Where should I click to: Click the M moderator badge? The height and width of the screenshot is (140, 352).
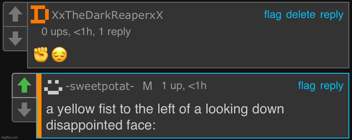147,86
